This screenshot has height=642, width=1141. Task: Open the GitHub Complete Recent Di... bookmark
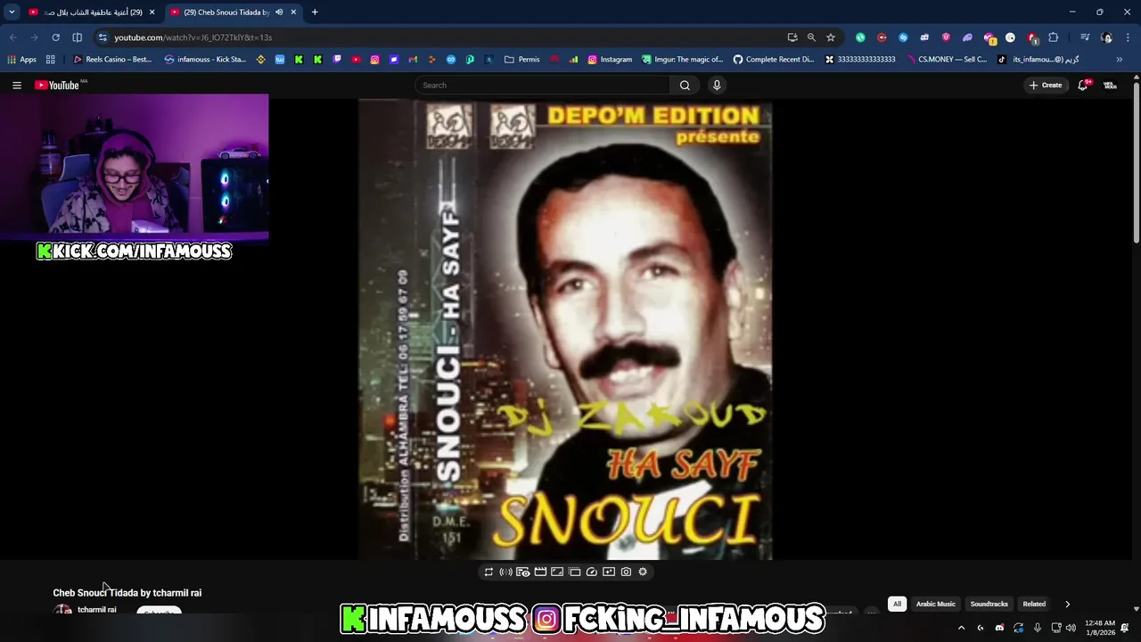774,60
